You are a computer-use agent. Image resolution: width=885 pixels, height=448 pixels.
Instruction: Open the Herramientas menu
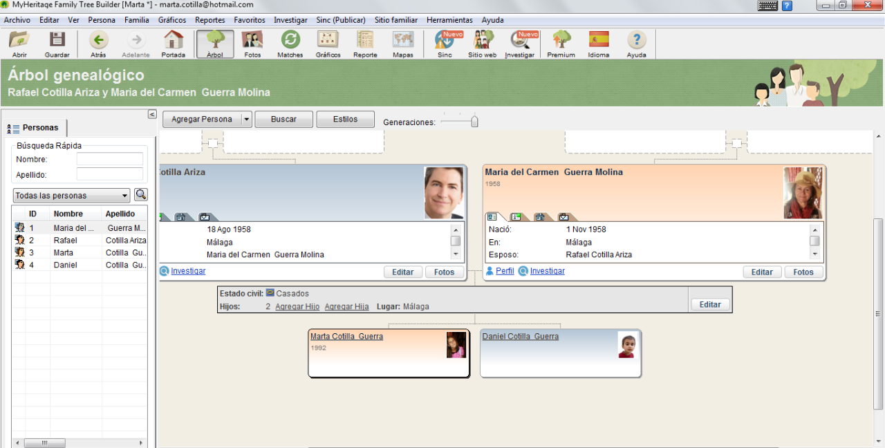[449, 20]
